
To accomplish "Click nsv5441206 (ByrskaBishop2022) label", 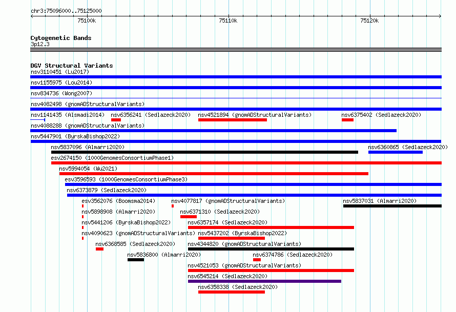I will [126, 222].
